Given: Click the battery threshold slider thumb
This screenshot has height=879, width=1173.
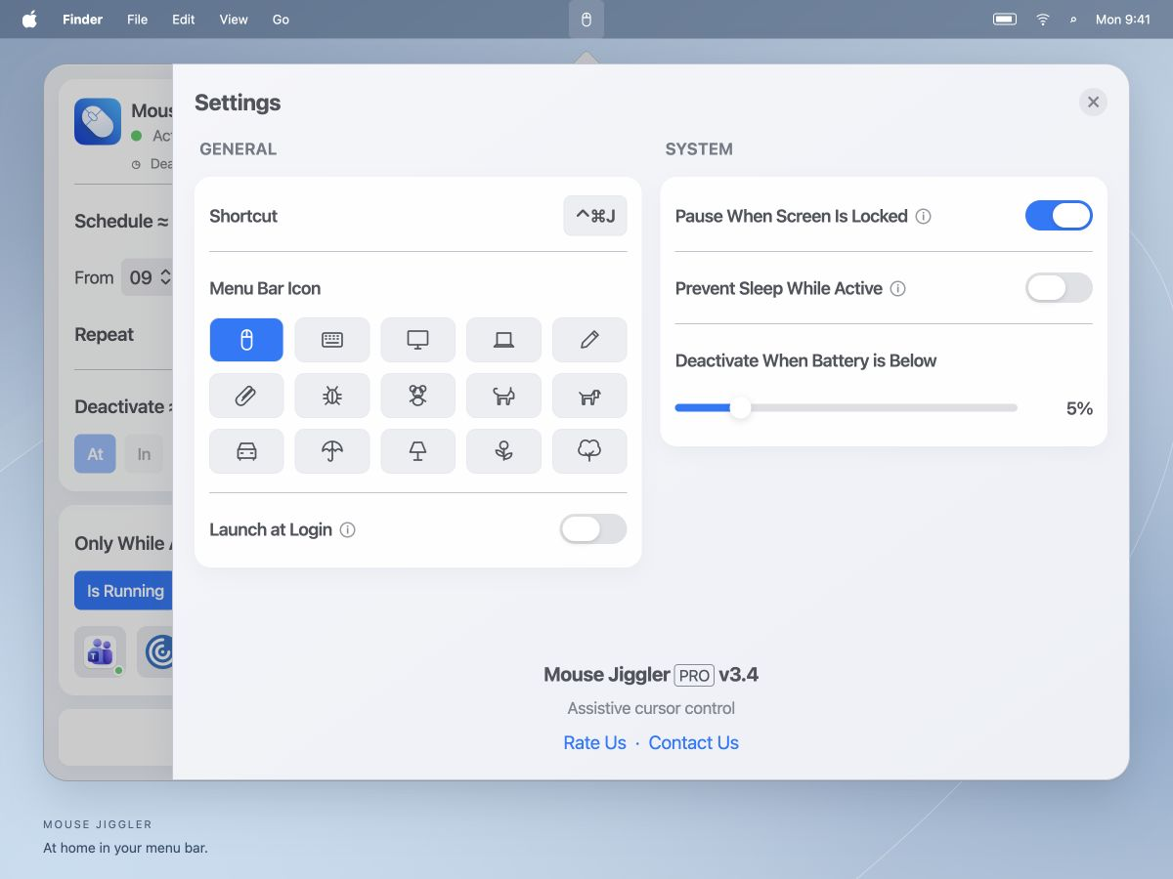Looking at the screenshot, I should 741,408.
